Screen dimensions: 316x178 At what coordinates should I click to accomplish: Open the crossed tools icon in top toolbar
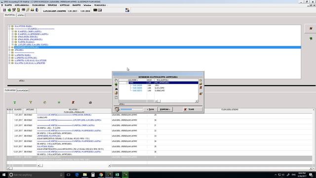(14, 10)
